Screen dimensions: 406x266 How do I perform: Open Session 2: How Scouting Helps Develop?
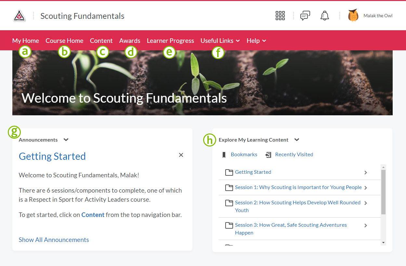click(298, 206)
